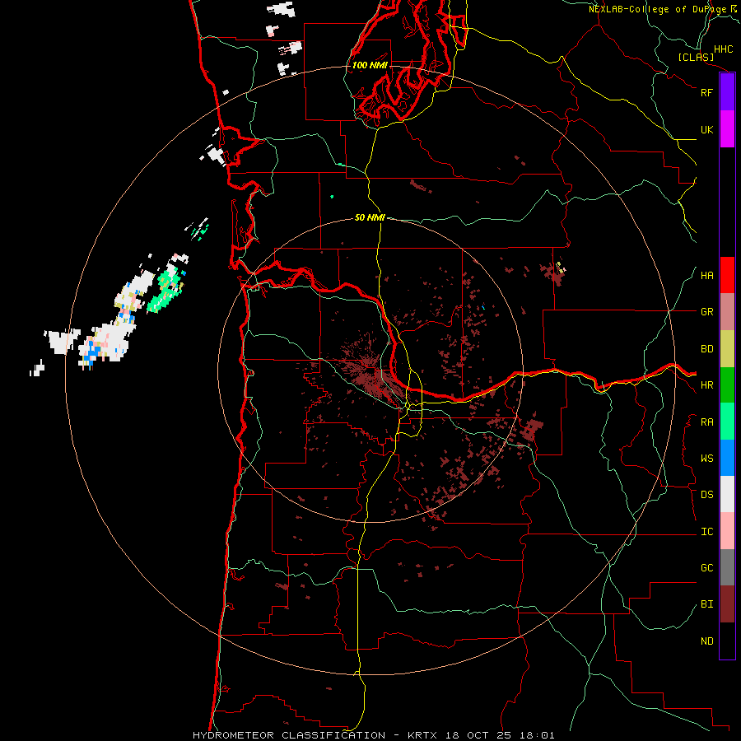Image resolution: width=741 pixels, height=741 pixels.
Task: Click the BI brown legend swatch
Action: (x=727, y=604)
